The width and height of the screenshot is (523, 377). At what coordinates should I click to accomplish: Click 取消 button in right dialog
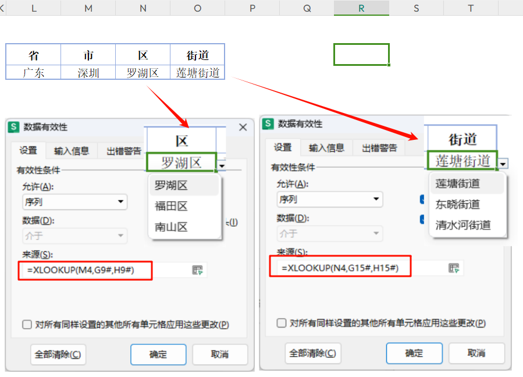click(x=476, y=353)
